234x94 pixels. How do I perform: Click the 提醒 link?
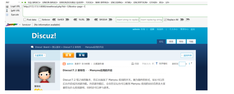[152, 29]
